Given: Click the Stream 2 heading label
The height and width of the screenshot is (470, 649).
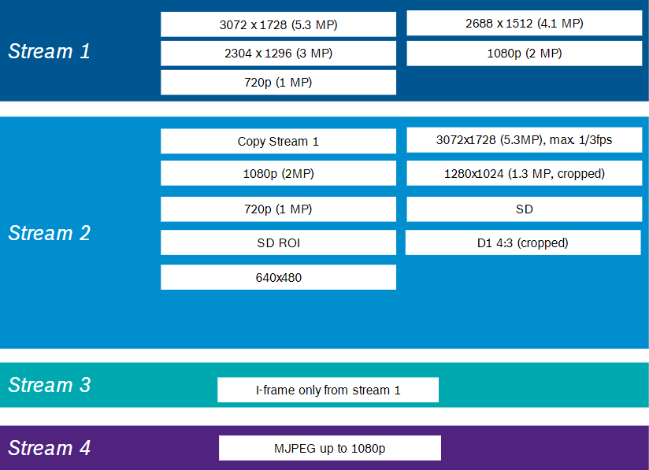Looking at the screenshot, I should click(x=50, y=233).
